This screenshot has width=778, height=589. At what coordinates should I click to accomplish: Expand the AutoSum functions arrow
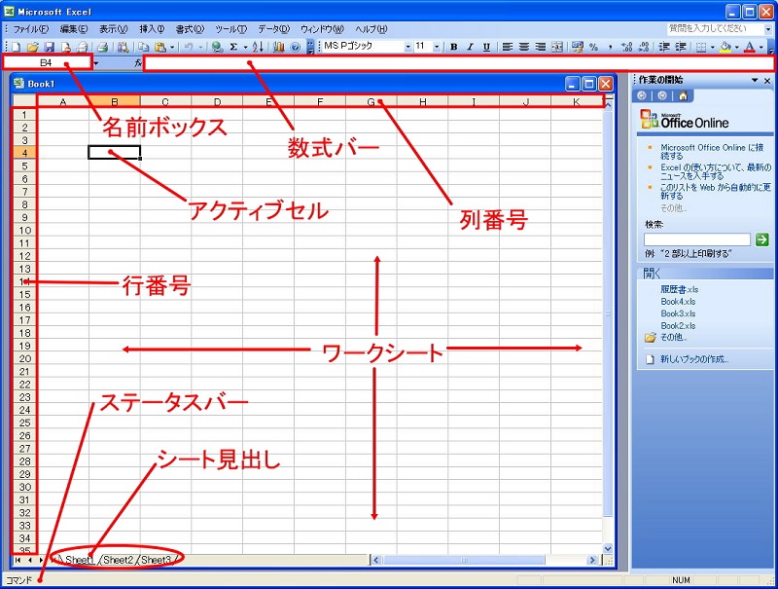coord(245,47)
